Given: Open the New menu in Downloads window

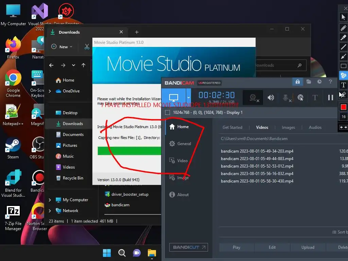Looking at the screenshot, I should click(62, 47).
